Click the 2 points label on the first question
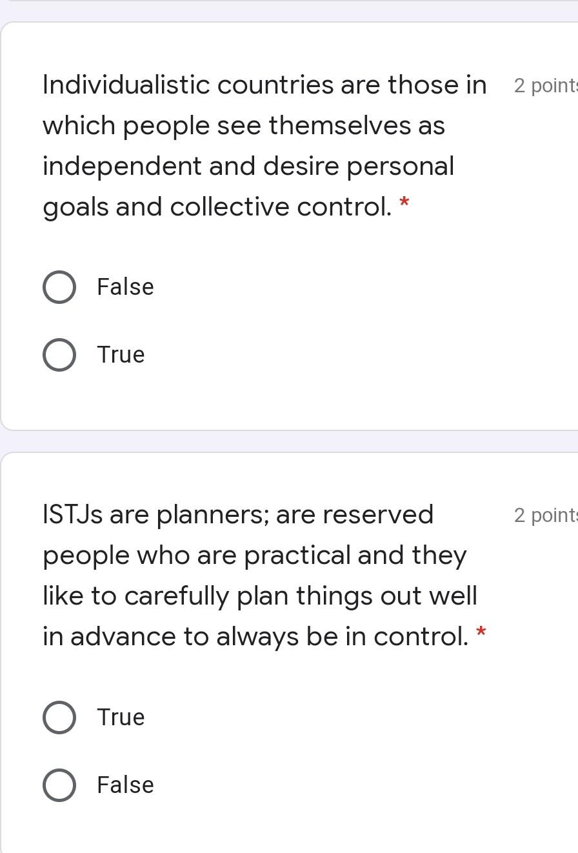 (x=544, y=84)
